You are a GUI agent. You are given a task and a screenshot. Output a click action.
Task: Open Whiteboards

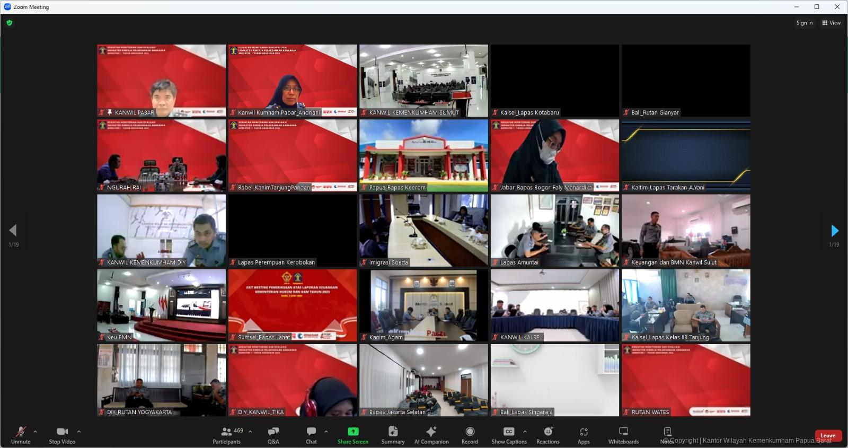[623, 435]
